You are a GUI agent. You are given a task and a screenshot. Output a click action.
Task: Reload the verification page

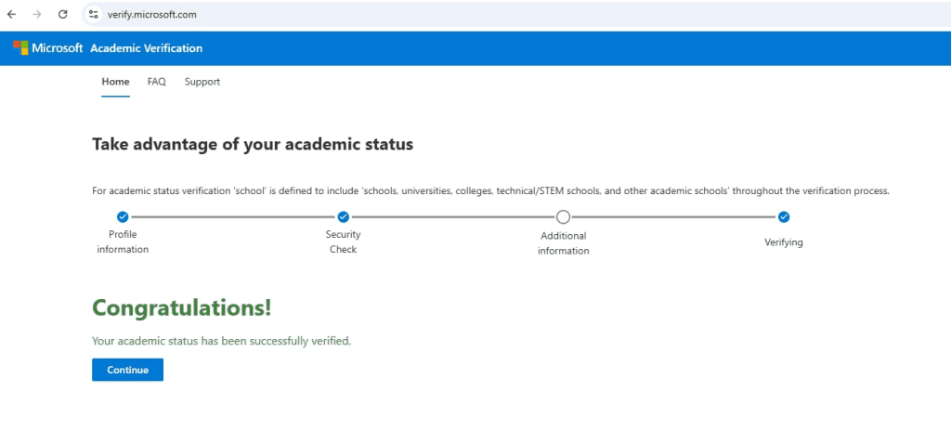click(63, 15)
